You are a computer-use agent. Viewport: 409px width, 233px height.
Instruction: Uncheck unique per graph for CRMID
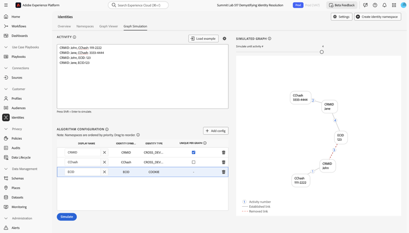point(194,153)
